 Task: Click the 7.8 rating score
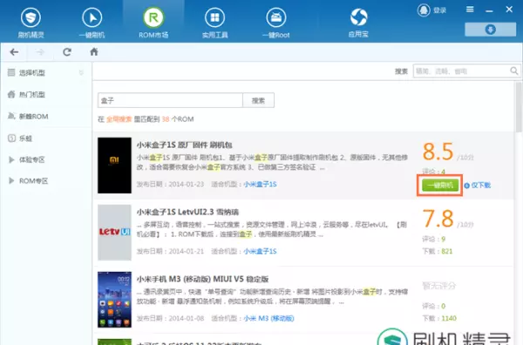pyautogui.click(x=438, y=219)
